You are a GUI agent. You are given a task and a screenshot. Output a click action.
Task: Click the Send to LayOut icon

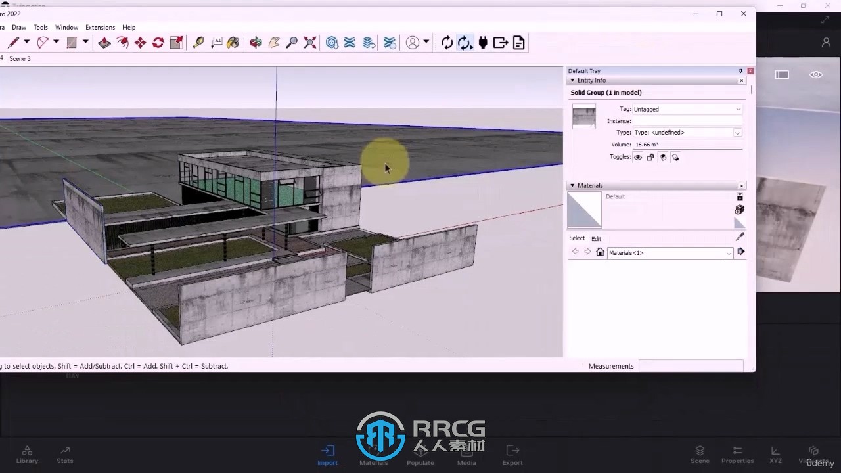coord(369,43)
